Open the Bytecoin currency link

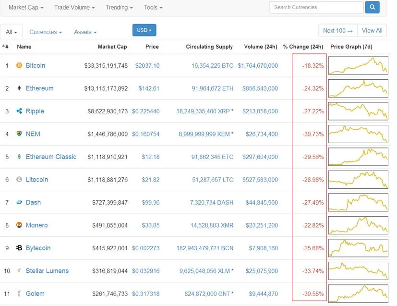pyautogui.click(x=38, y=248)
